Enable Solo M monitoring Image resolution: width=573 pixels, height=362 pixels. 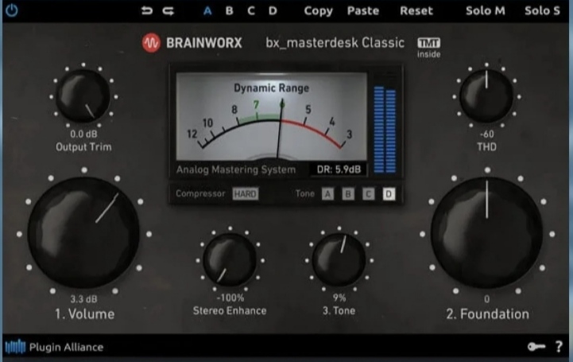coord(486,11)
